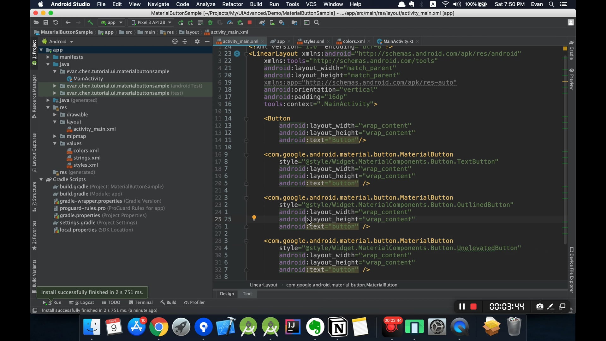Switch to the Design view tab
The width and height of the screenshot is (606, 341).
[227, 294]
